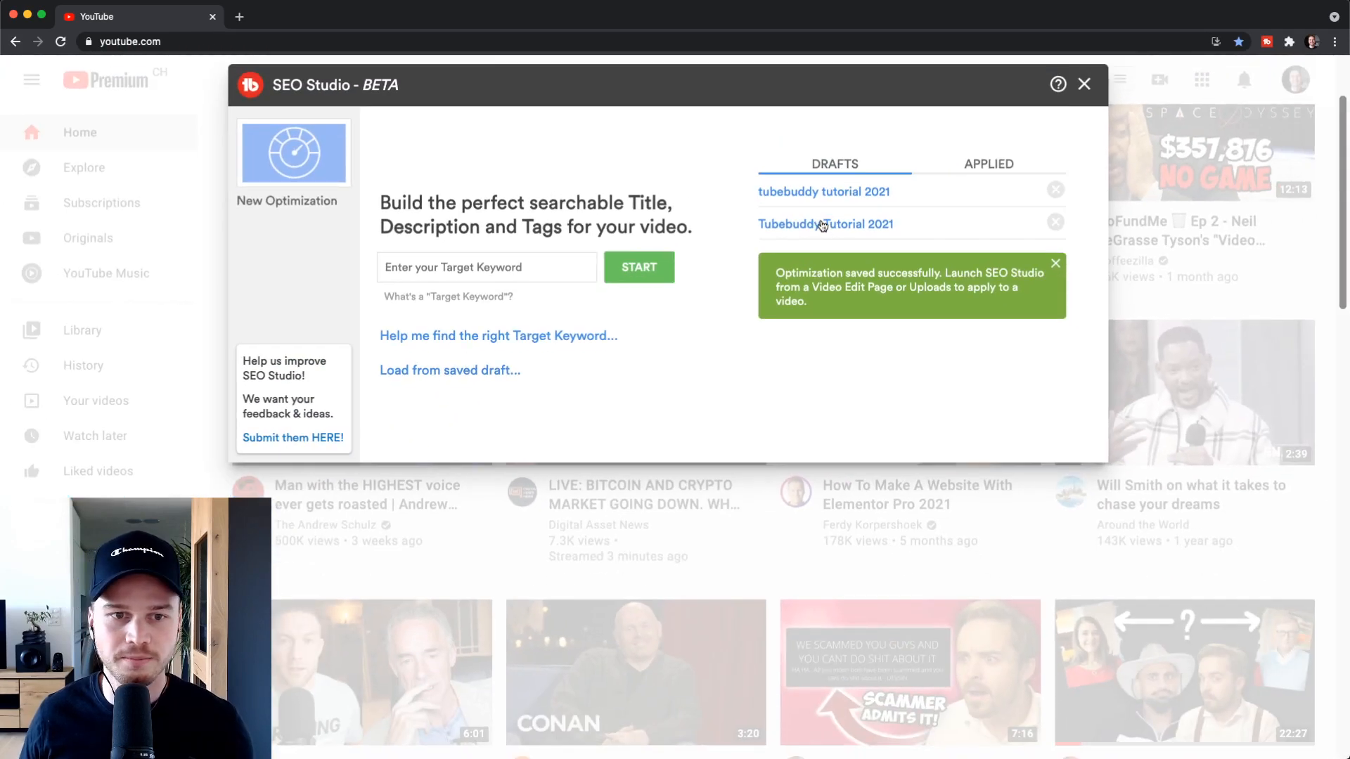Close the SEO Studio dialog

[x=1084, y=84]
